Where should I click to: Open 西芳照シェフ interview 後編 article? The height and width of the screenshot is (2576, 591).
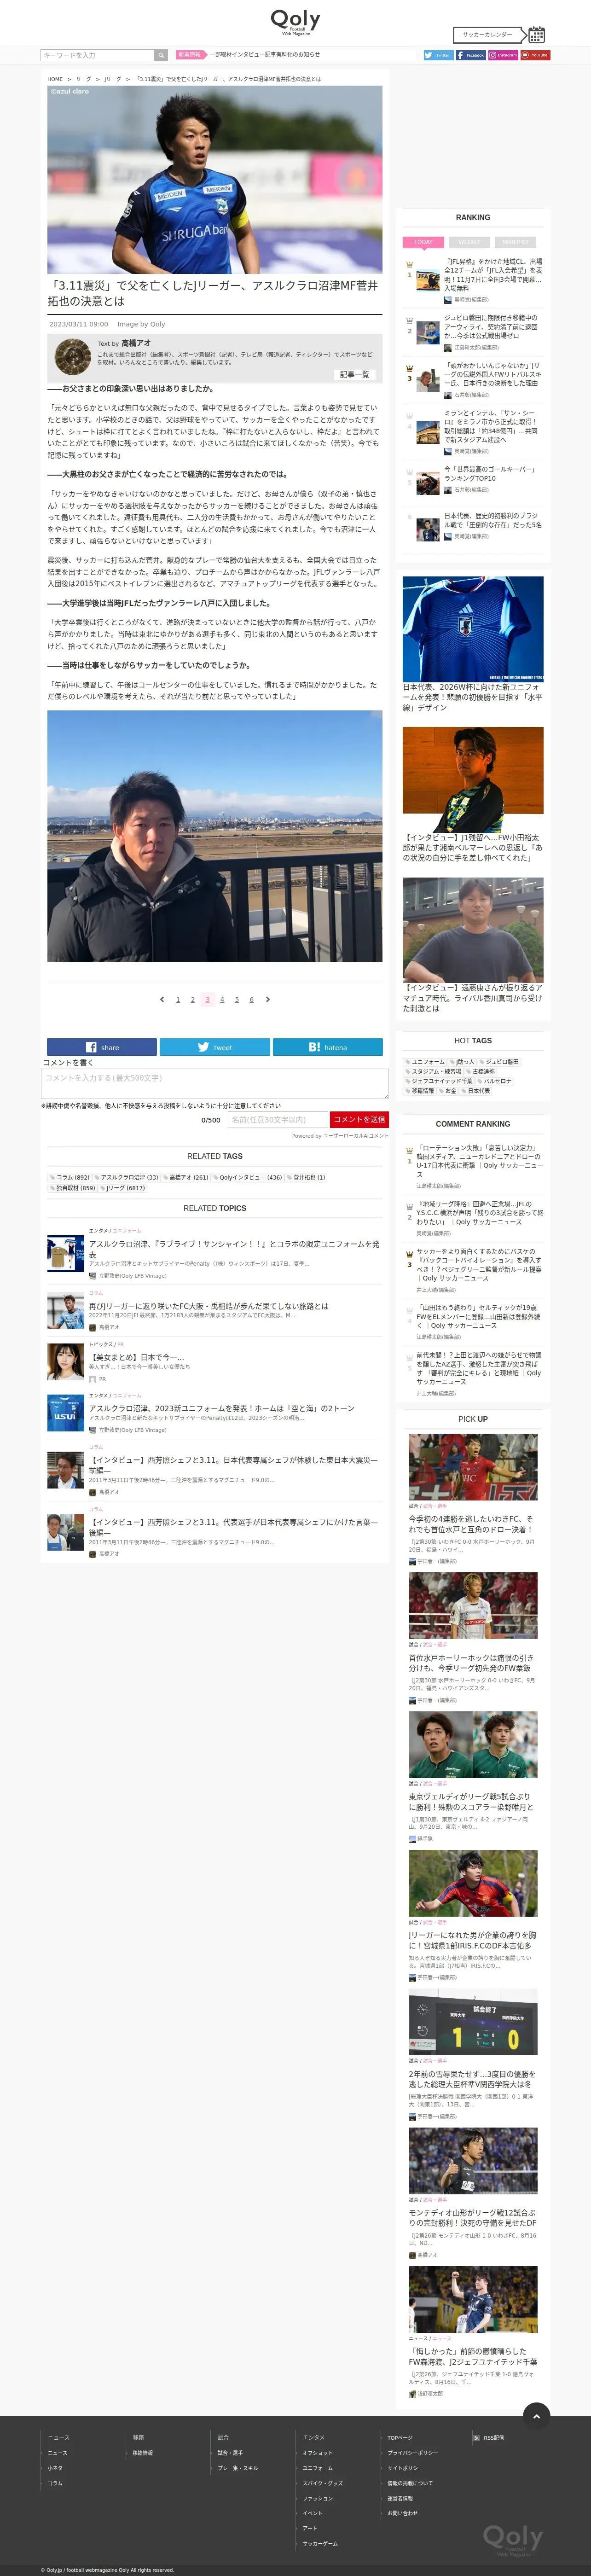233,1527
